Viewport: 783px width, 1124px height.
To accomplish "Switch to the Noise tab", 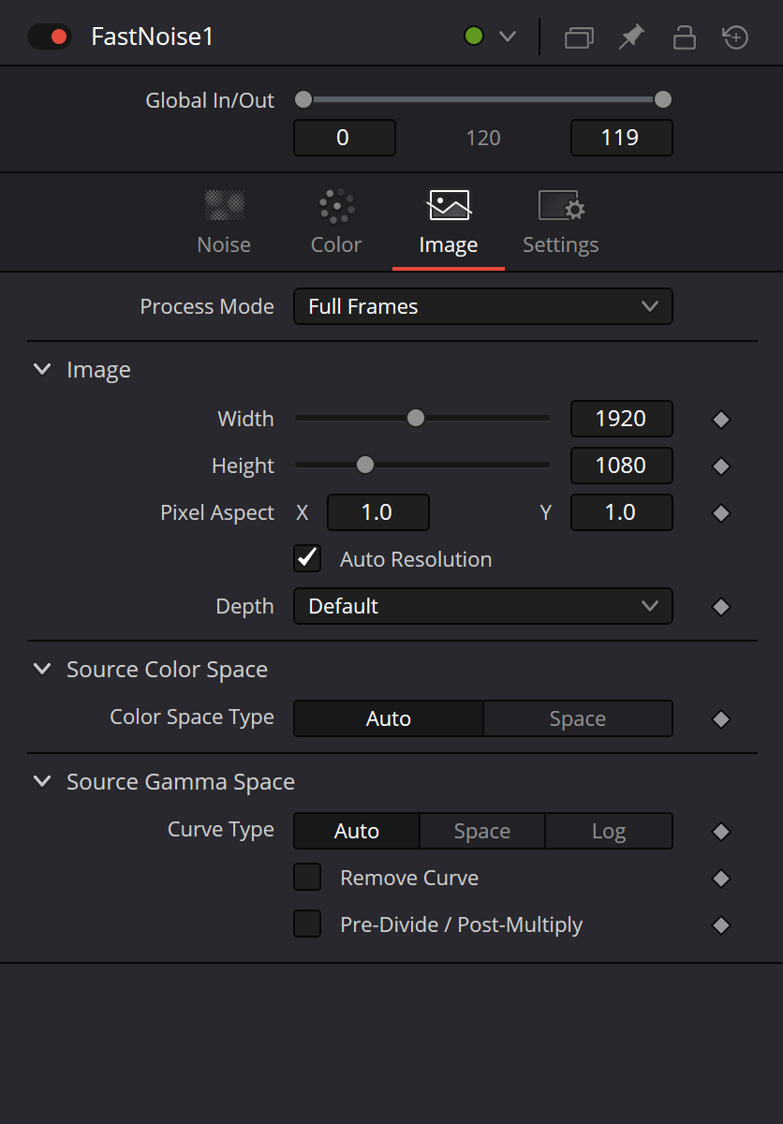I will (224, 223).
